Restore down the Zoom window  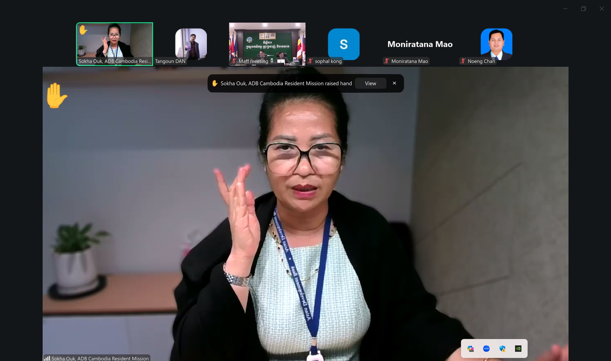pos(583,9)
